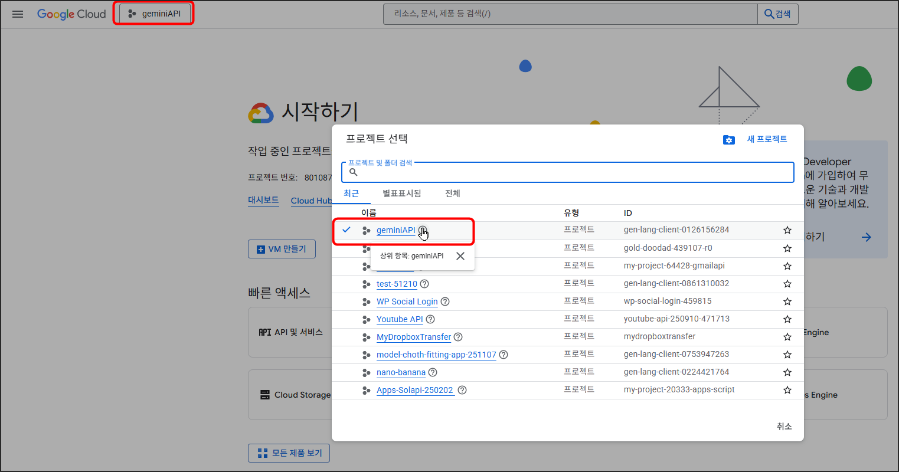The height and width of the screenshot is (472, 899).
Task: Click ID cell my-project-64428-gmailapi
Action: [x=674, y=265]
